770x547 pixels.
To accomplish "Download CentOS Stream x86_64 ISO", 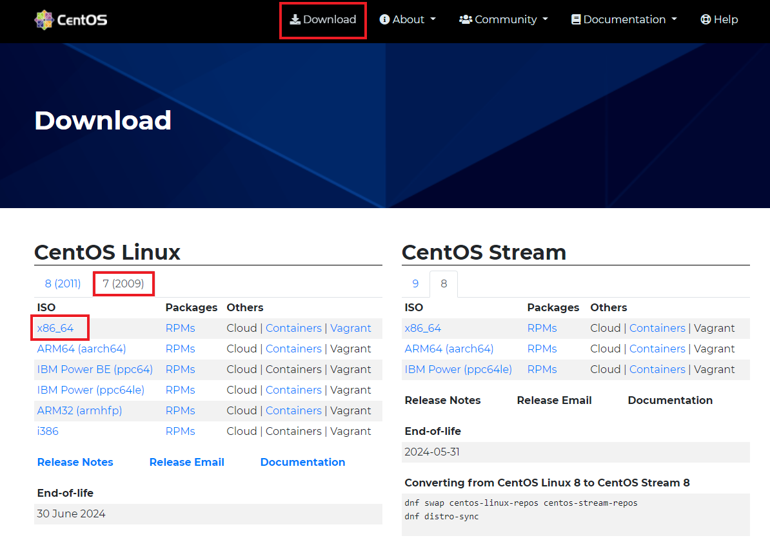I will point(423,328).
